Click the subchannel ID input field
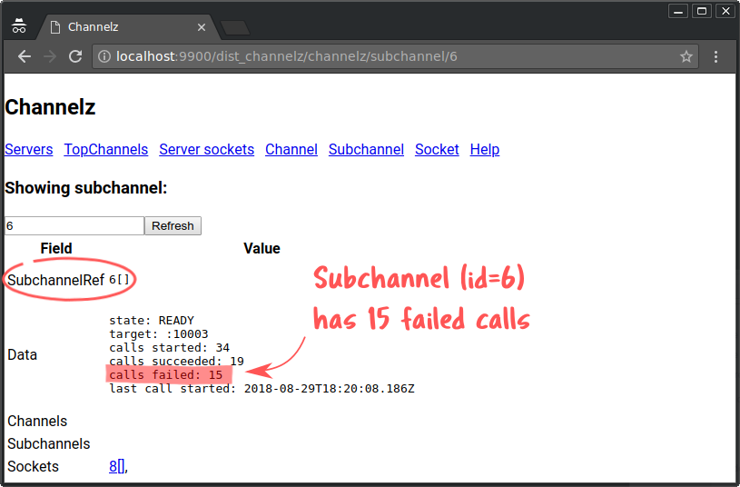This screenshot has height=487, width=740. click(x=74, y=225)
